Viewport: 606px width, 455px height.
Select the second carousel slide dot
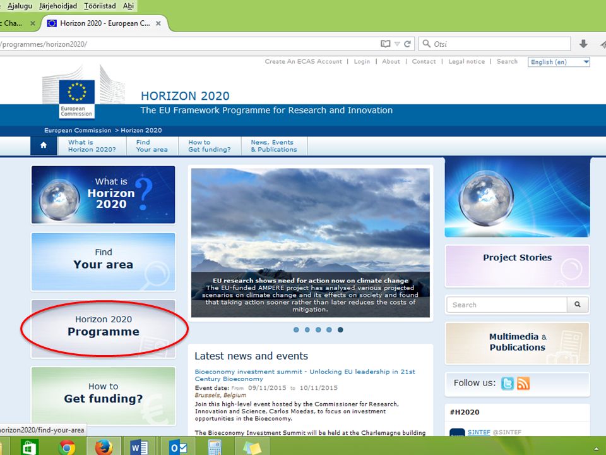pyautogui.click(x=307, y=330)
